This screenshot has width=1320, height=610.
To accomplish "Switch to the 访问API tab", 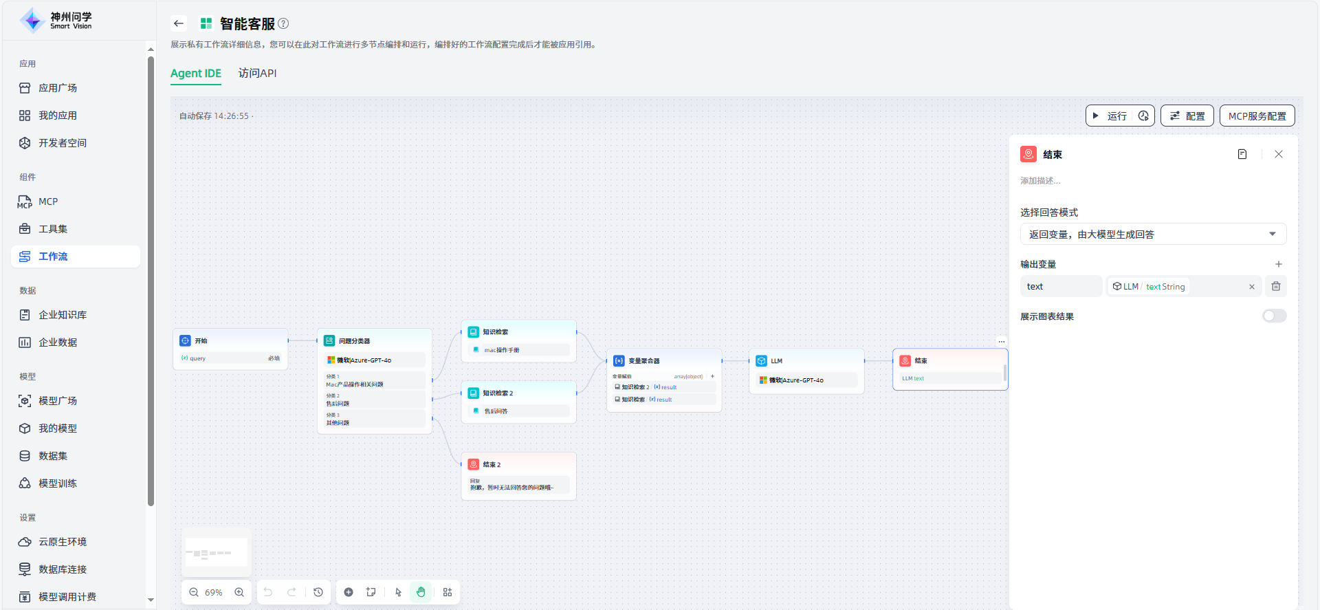I will coord(257,73).
